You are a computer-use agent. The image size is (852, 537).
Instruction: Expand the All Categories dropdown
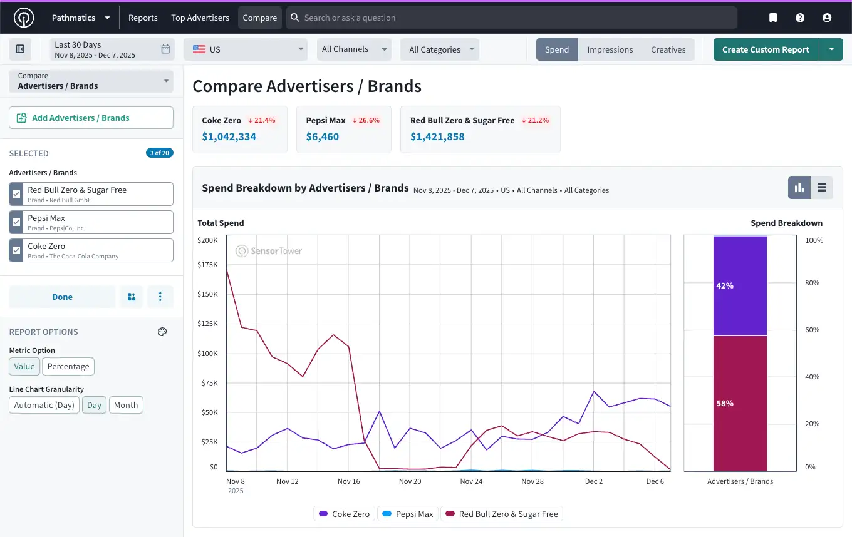coord(440,49)
